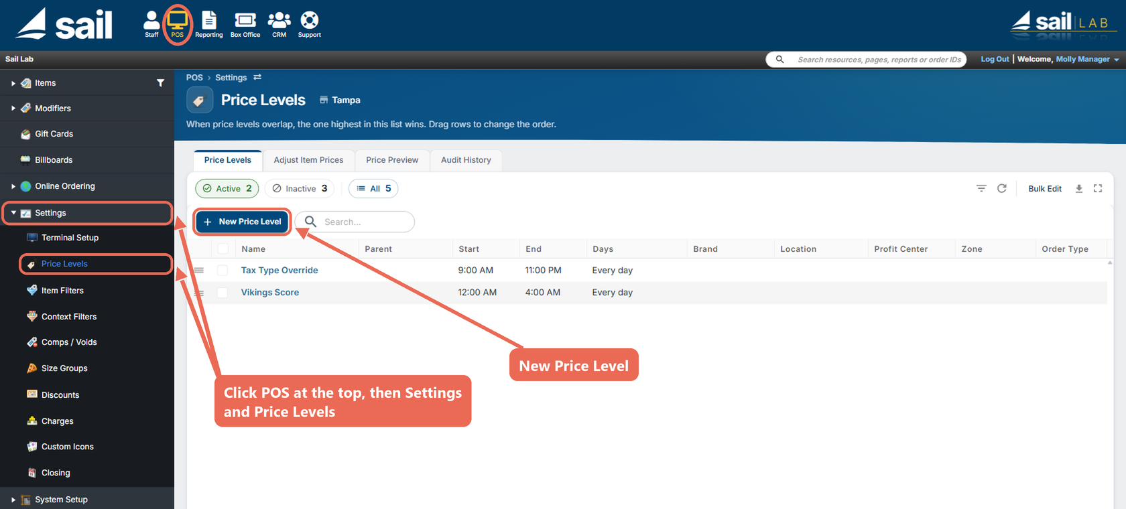Open the Staff module icon
Viewport: 1126px width, 509px height.
[151, 24]
